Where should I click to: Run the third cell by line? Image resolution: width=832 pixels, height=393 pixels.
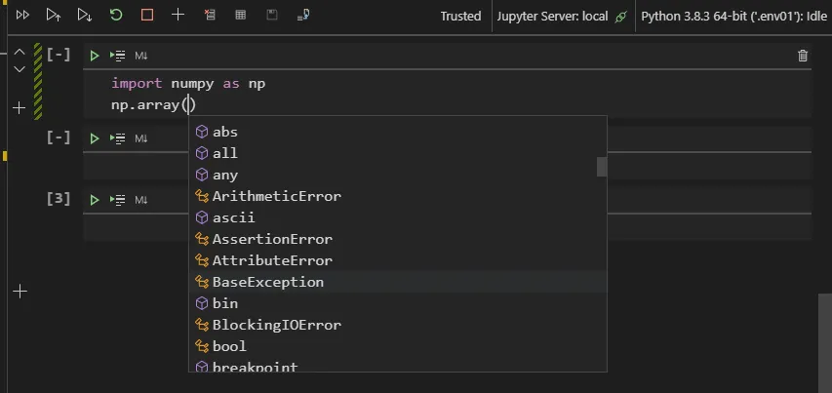coord(118,200)
